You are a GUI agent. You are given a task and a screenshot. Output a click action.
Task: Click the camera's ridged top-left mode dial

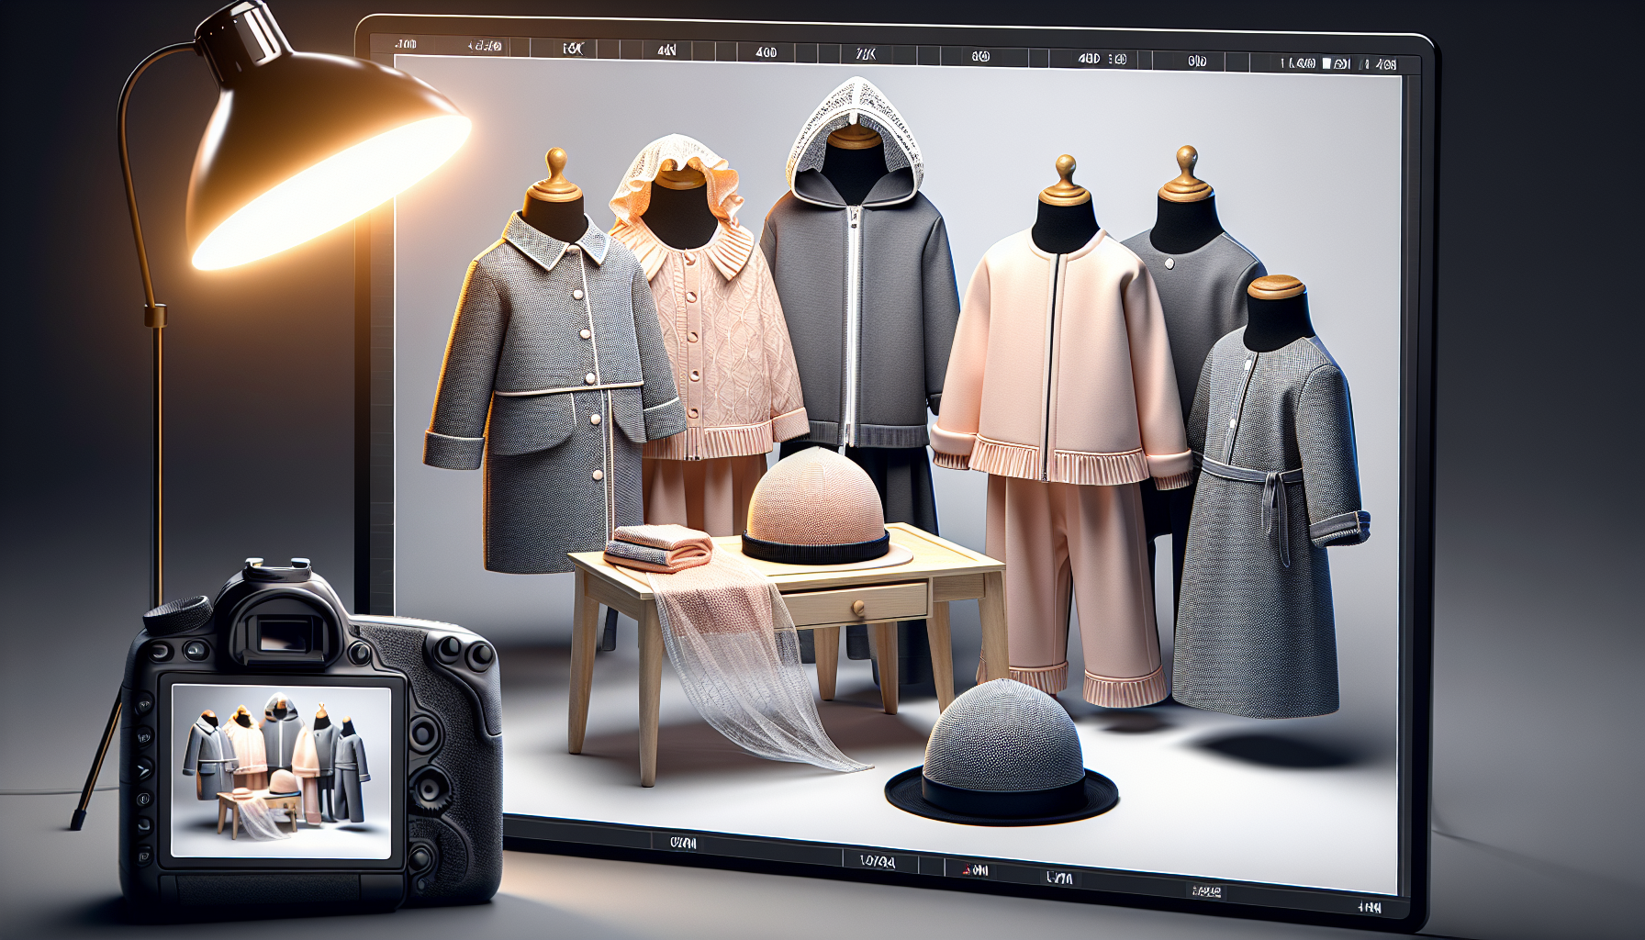[178, 614]
